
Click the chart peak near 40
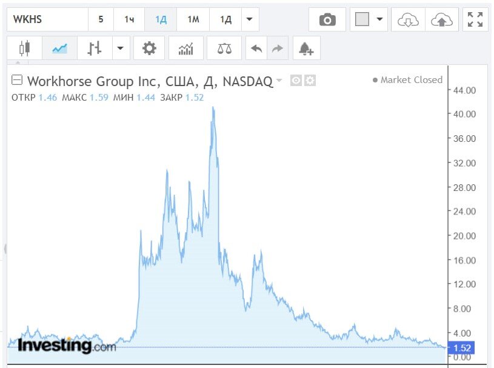click(x=213, y=108)
